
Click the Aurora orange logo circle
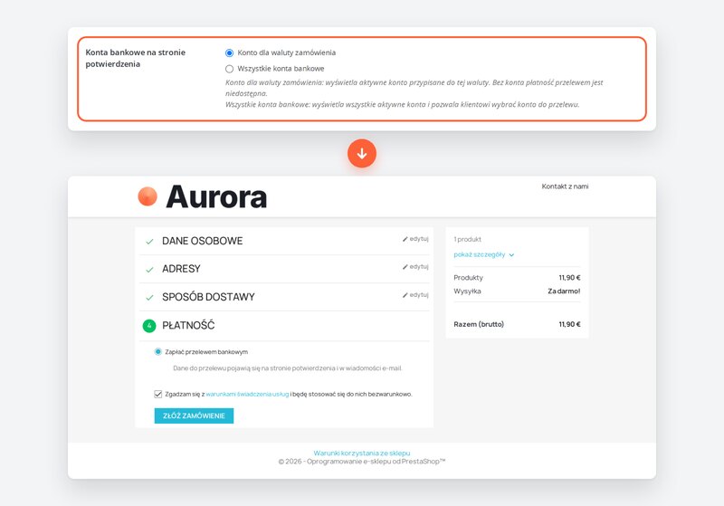point(148,196)
